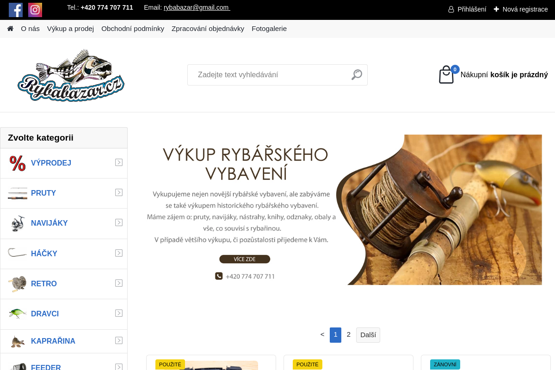This screenshot has width=555, height=370.
Task: Click the lure icon next to DRAVCI
Action: click(x=17, y=314)
